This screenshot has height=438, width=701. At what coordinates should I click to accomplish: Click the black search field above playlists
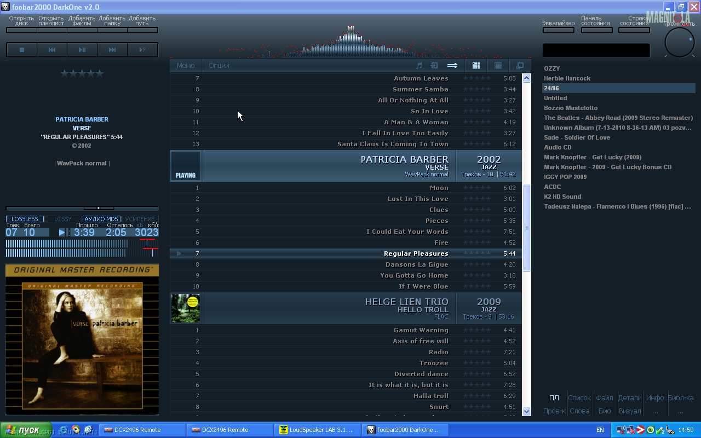[x=596, y=50]
